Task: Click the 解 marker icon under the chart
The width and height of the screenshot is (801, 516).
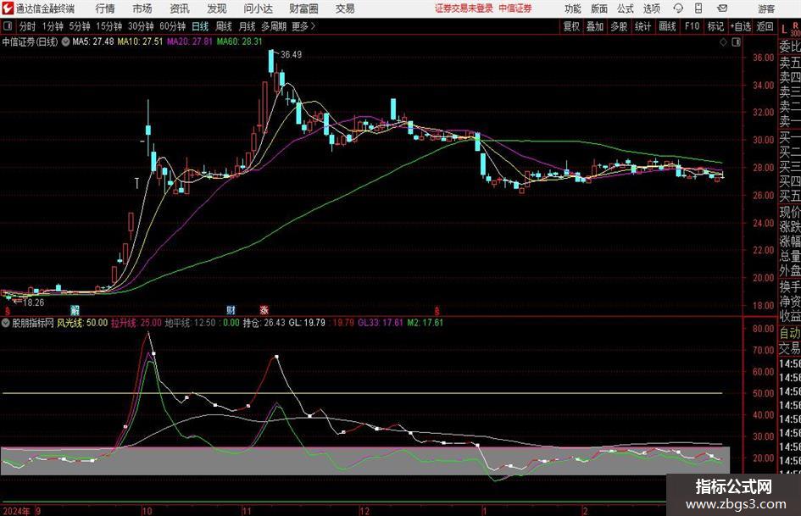Action: pos(75,310)
